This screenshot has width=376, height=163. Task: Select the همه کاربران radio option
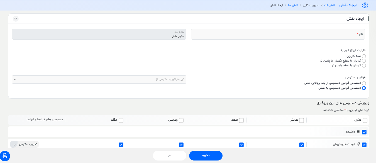(364, 56)
